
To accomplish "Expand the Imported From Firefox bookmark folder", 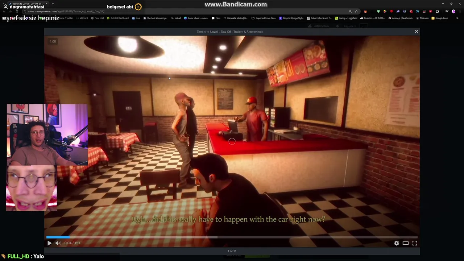I will (x=264, y=18).
